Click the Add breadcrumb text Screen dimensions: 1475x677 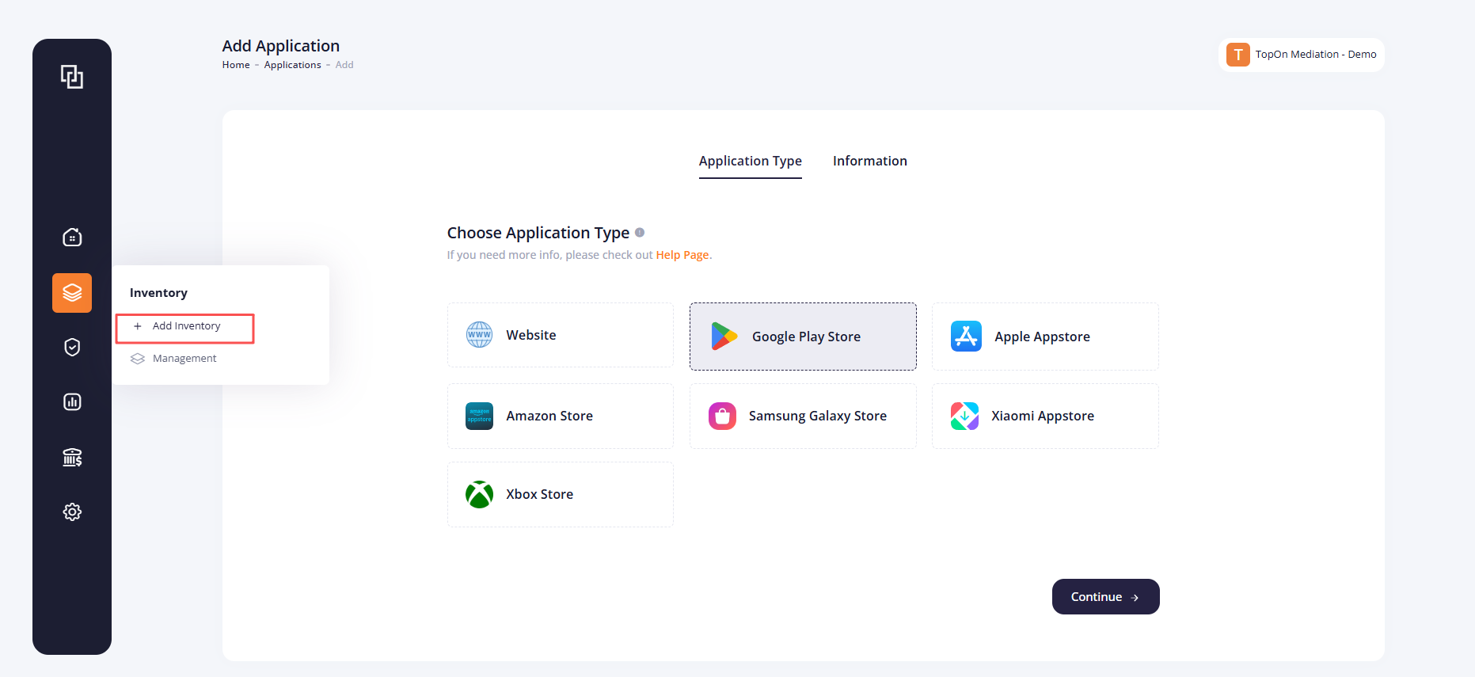tap(344, 65)
